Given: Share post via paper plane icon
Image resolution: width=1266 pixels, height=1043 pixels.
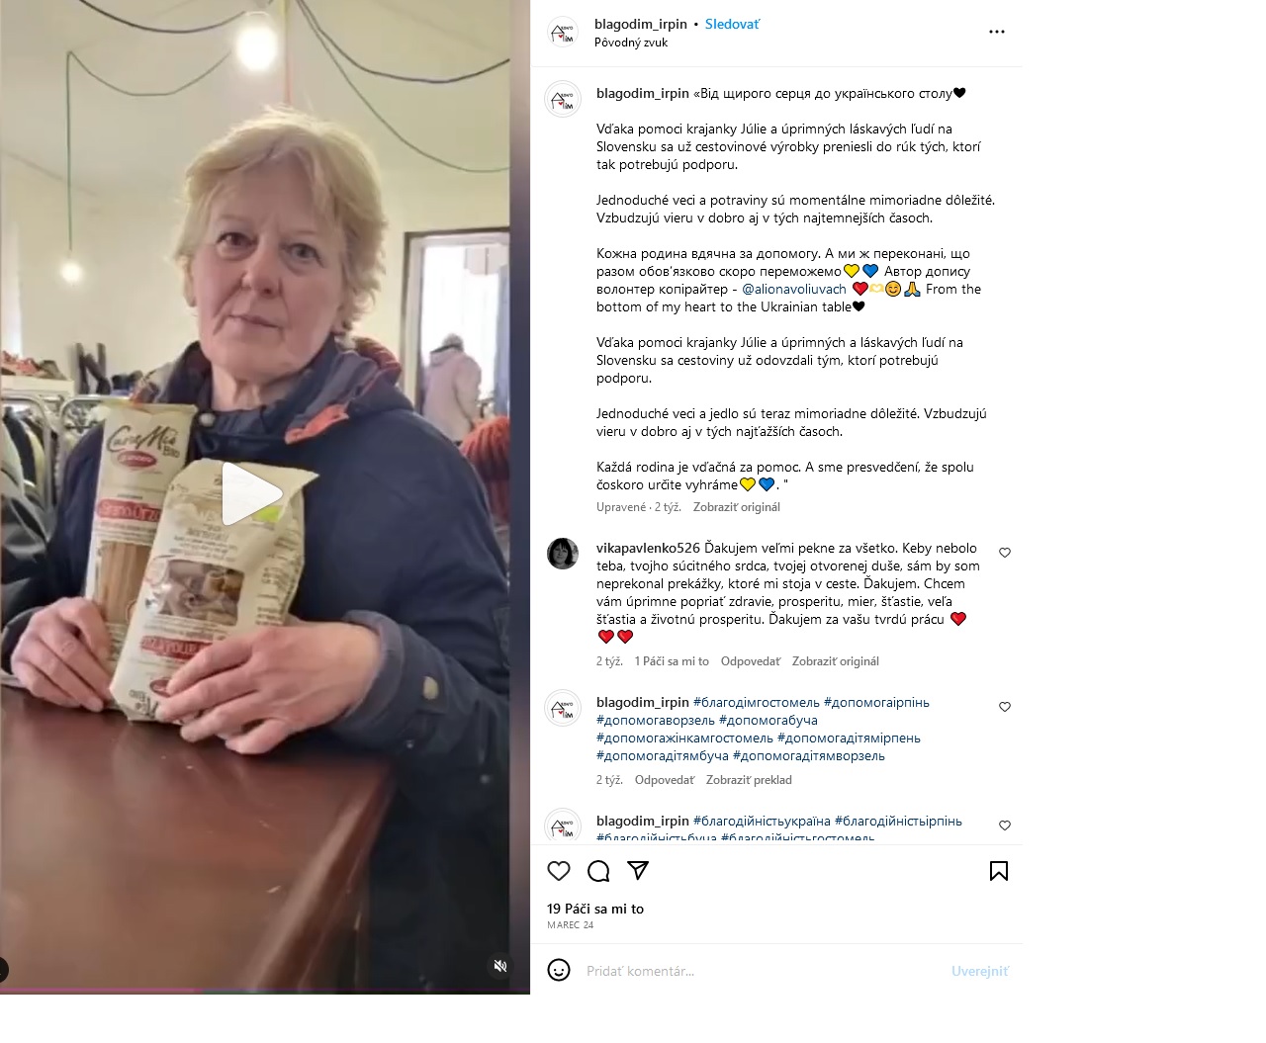Looking at the screenshot, I should [x=638, y=871].
